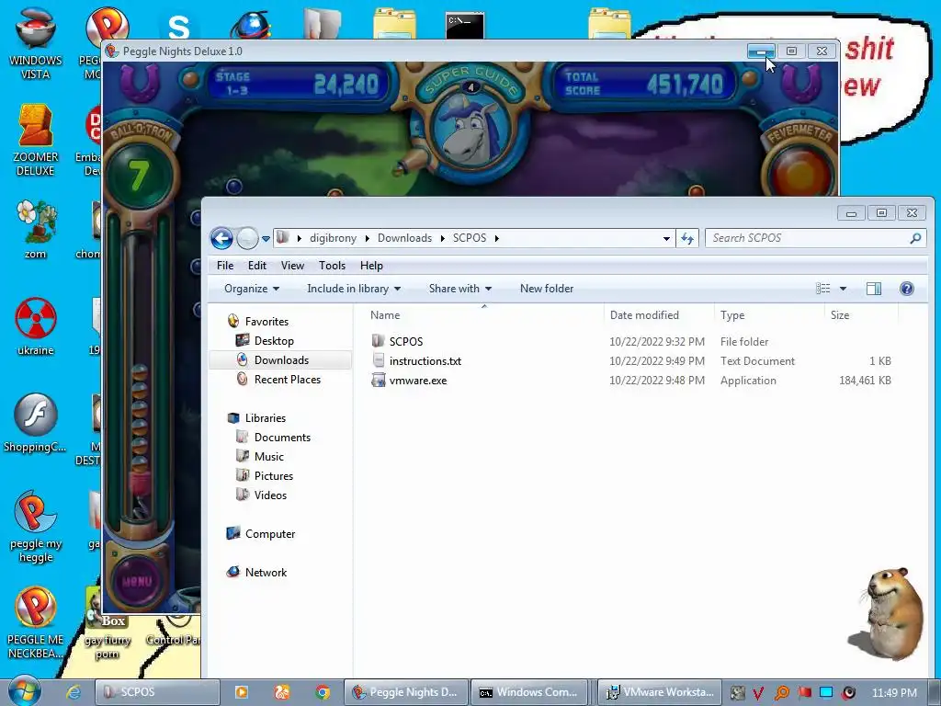Open the Edit menu
The height and width of the screenshot is (706, 941).
(x=257, y=266)
